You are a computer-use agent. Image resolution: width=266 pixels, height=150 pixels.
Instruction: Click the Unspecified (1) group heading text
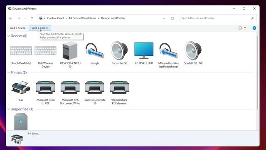22,109
